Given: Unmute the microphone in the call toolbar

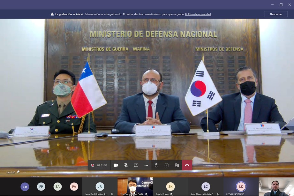Looking at the screenshot, I should (126, 165).
